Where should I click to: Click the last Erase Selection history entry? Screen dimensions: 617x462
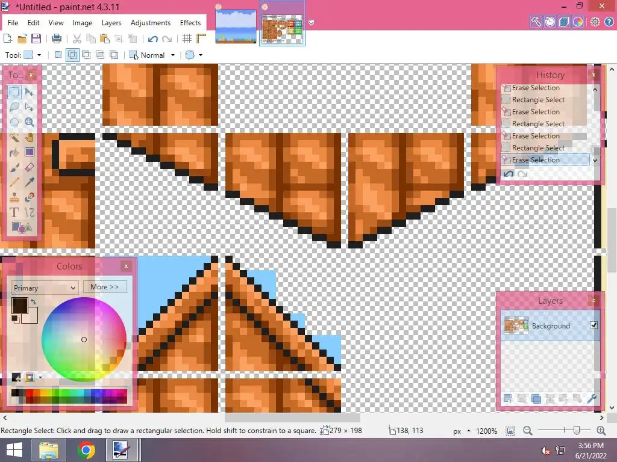pos(545,159)
